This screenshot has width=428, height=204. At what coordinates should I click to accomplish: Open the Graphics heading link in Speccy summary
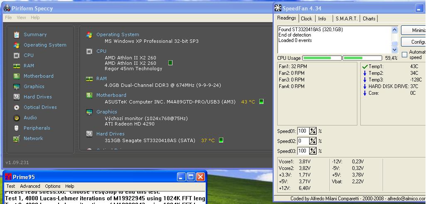coord(107,112)
